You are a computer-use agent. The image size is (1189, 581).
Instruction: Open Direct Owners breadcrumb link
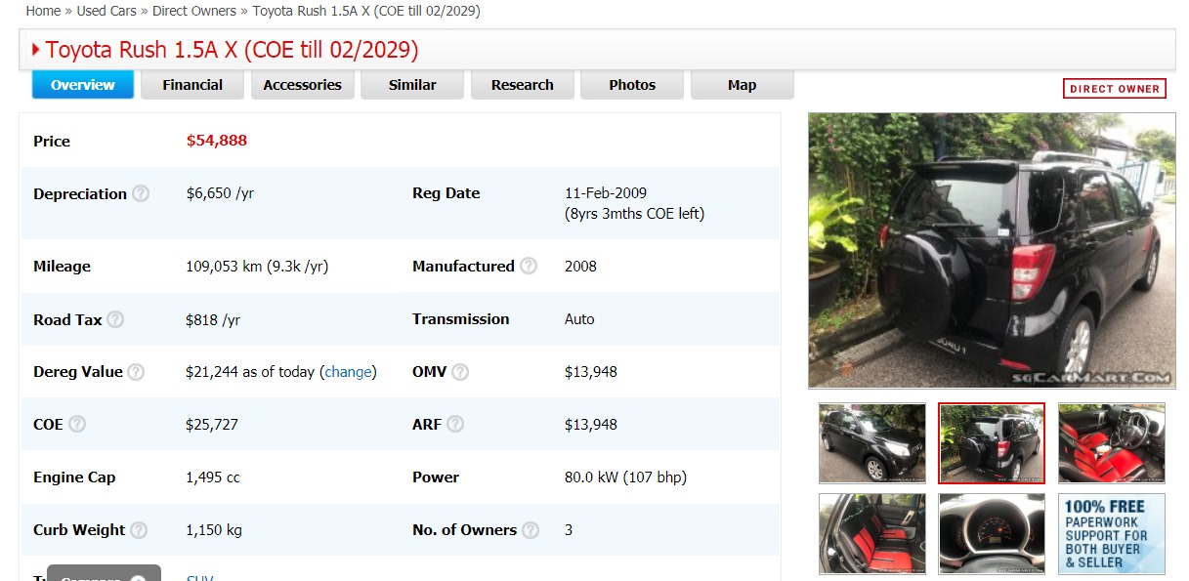pyautogui.click(x=194, y=11)
